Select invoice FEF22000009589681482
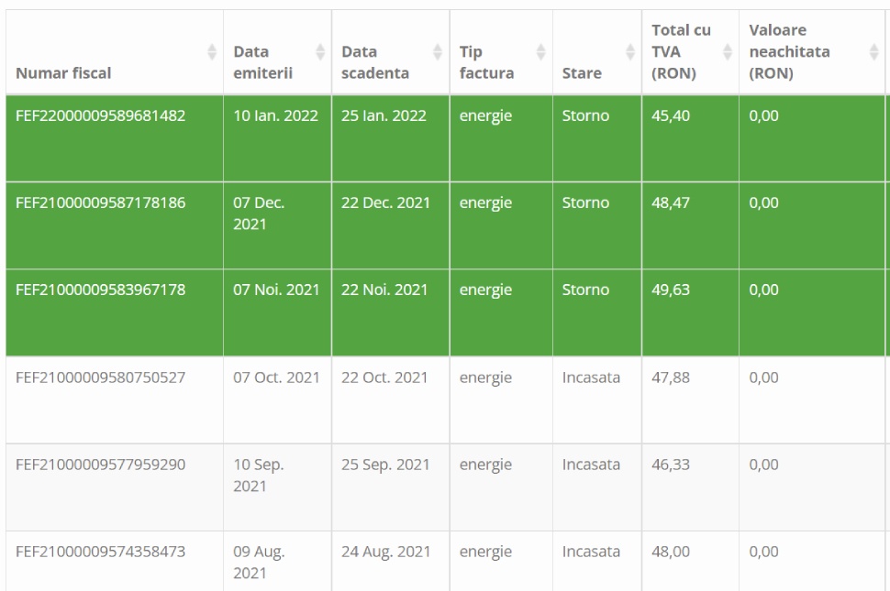This screenshot has width=890, height=591. tap(102, 117)
